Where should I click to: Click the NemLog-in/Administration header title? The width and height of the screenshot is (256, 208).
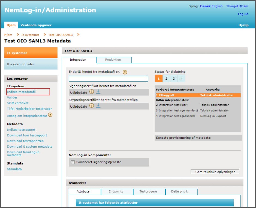(x=50, y=10)
